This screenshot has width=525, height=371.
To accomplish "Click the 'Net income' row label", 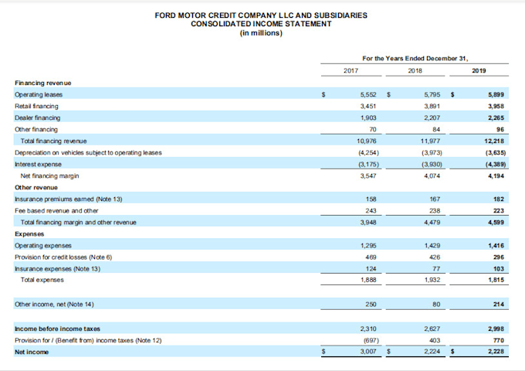I will [x=32, y=352].
